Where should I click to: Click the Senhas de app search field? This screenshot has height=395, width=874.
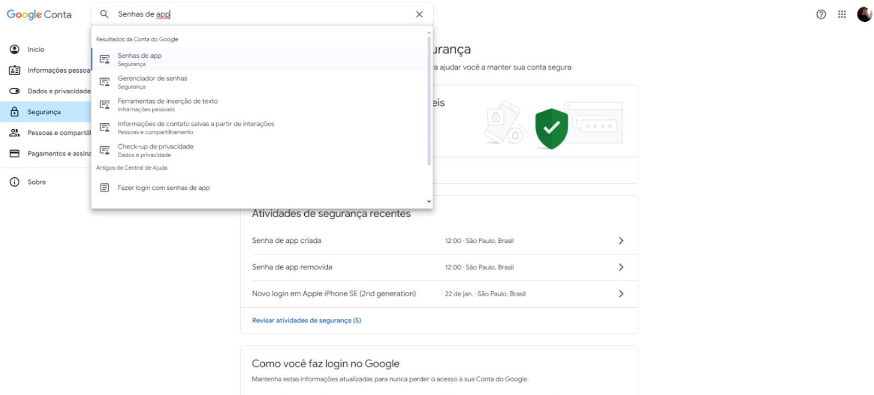[262, 14]
